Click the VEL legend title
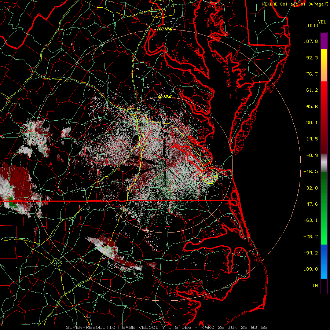This screenshot has width=330, height=330. tap(322, 22)
